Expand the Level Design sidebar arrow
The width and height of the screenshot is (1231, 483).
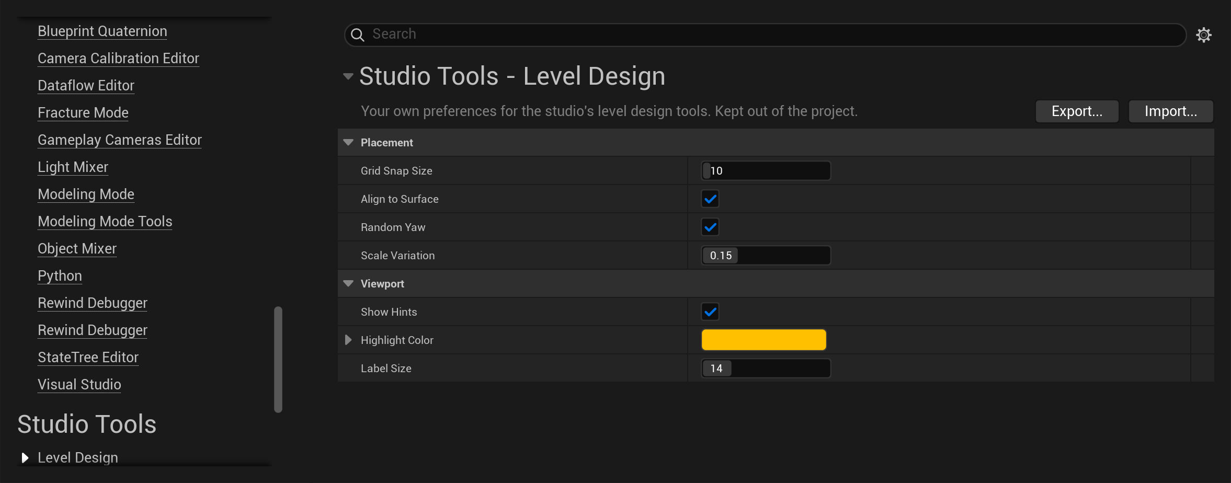[25, 458]
